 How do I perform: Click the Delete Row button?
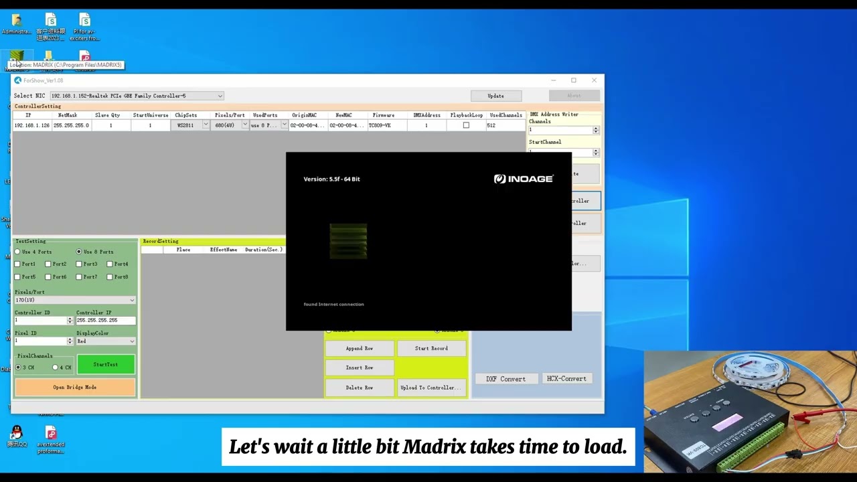(360, 388)
